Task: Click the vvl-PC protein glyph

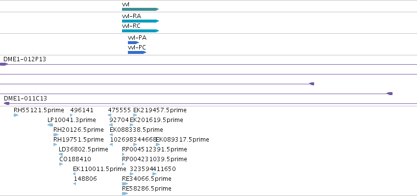Action: coord(137,52)
